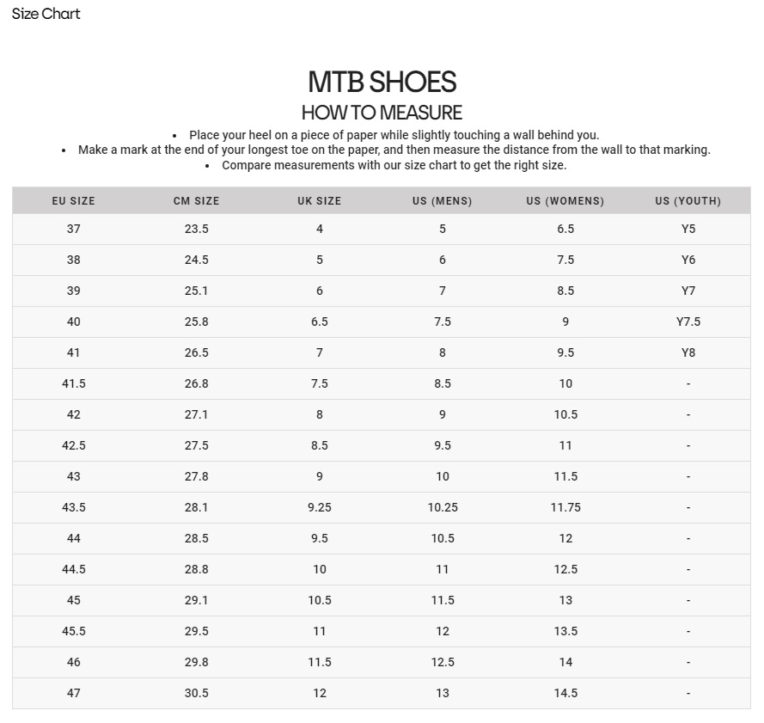Click the Y5 youth size cell
Image resolution: width=764 pixels, height=723 pixels.
(688, 229)
